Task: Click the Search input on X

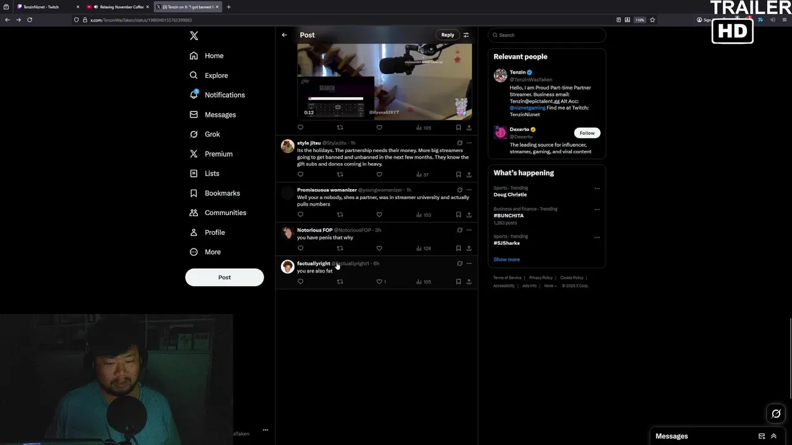Action: click(547, 35)
